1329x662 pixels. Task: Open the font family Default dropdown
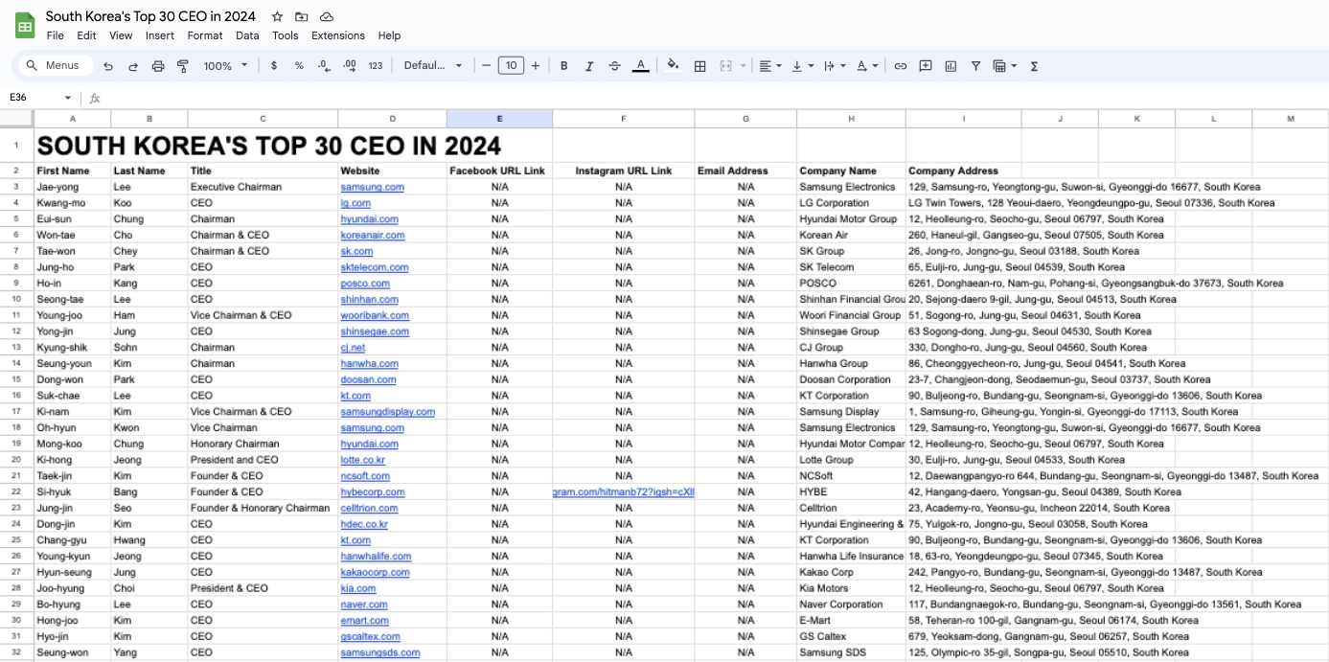tap(433, 66)
